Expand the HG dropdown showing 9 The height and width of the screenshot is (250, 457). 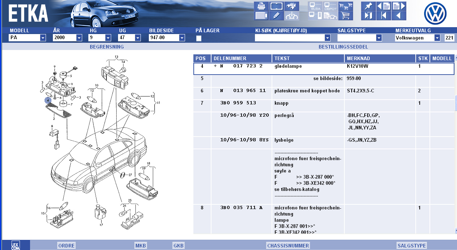pyautogui.click(x=108, y=38)
